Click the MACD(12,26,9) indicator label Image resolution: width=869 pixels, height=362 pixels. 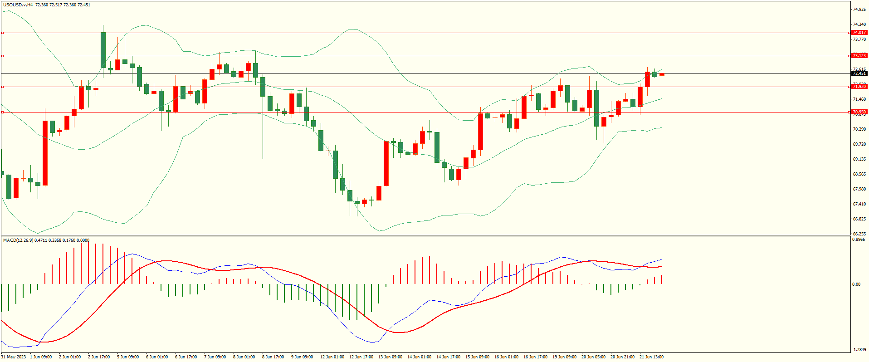[x=18, y=240]
